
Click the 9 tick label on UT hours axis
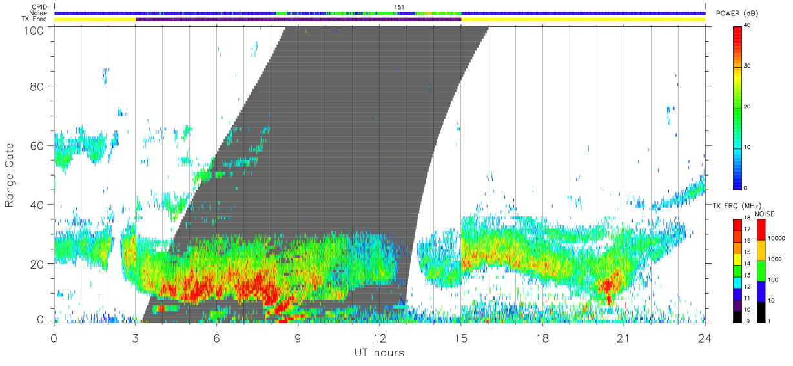point(298,337)
